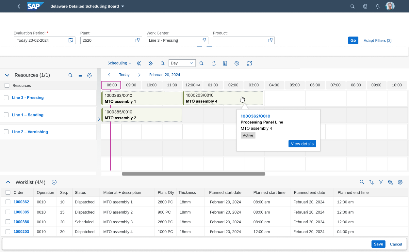Open the notifications bell
409x252 pixels.
click(x=377, y=6)
